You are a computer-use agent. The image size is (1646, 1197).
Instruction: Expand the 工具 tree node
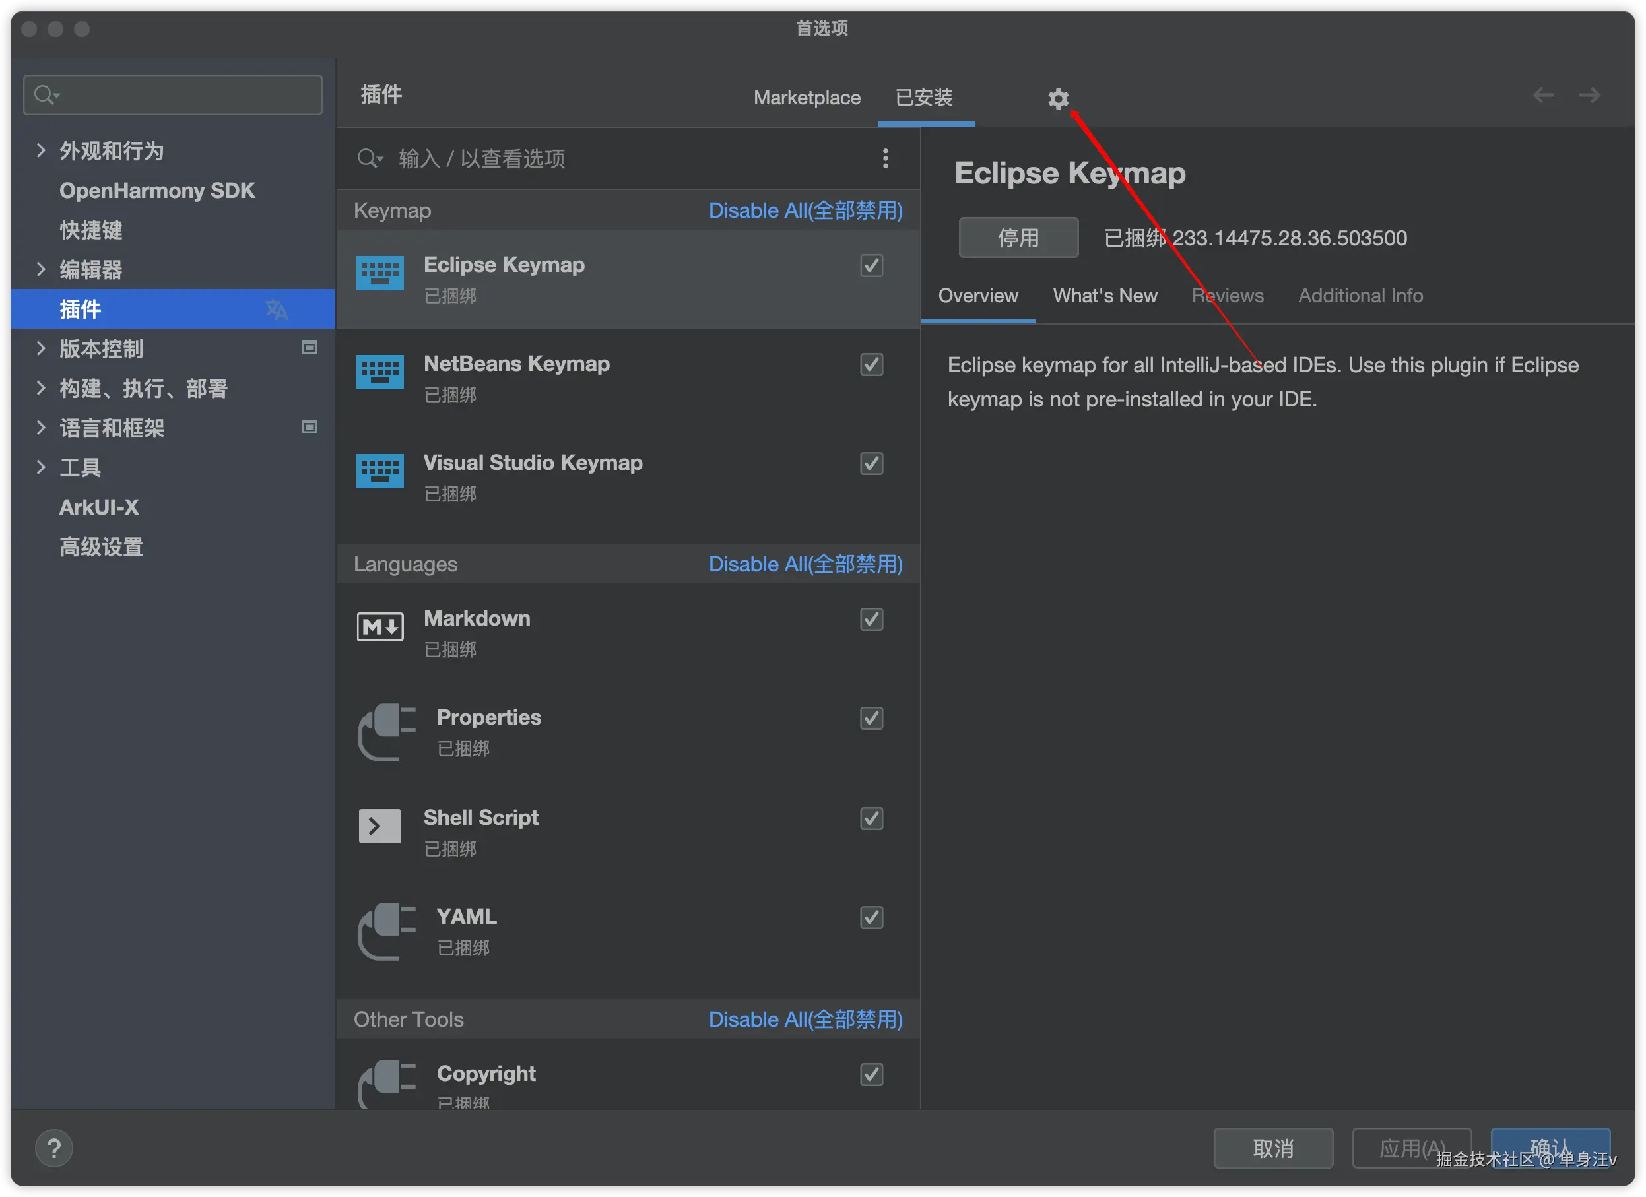pyautogui.click(x=41, y=467)
